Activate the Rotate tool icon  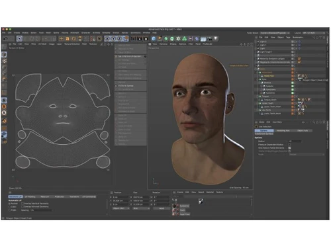coord(73,39)
